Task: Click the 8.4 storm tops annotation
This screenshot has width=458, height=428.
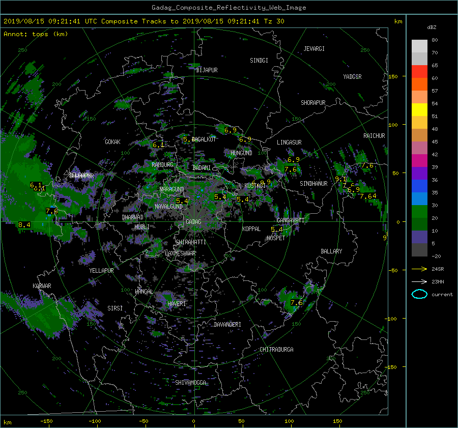Action: (24, 224)
